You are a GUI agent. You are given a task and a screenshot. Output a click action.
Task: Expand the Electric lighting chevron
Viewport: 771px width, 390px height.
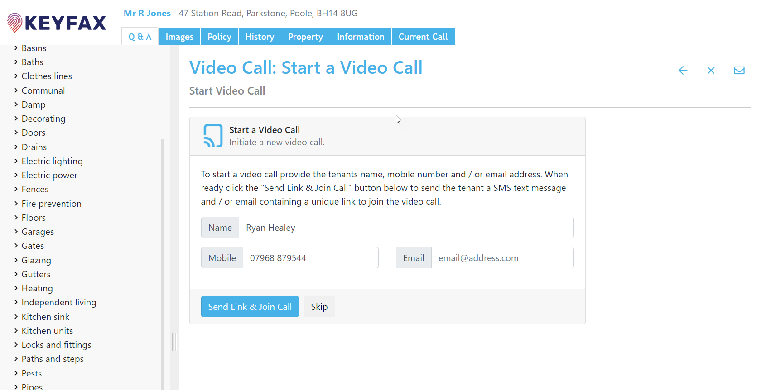(x=16, y=161)
